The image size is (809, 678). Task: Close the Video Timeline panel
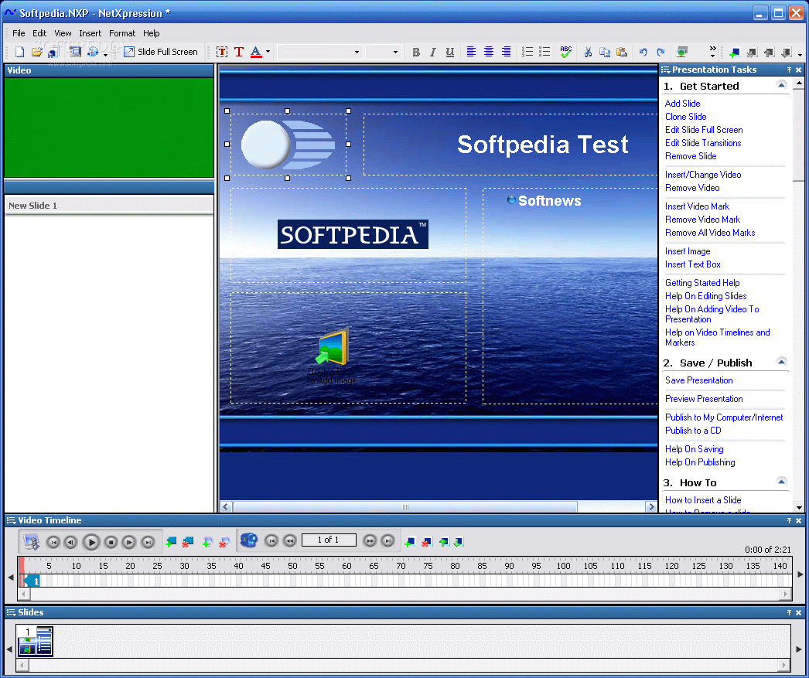click(798, 520)
